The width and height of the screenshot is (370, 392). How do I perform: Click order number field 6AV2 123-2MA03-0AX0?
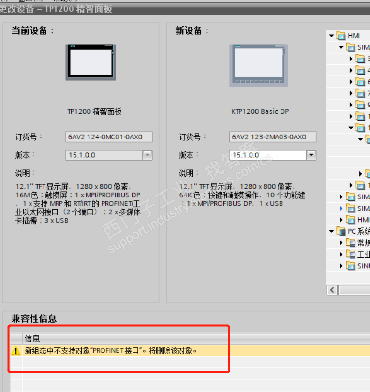[273, 137]
